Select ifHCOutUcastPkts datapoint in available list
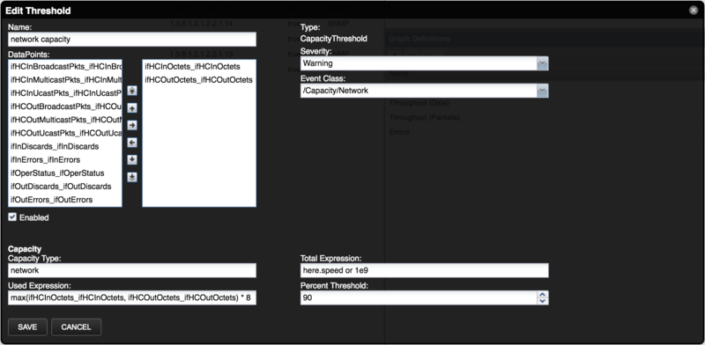This screenshot has height=345, width=705. click(65, 133)
